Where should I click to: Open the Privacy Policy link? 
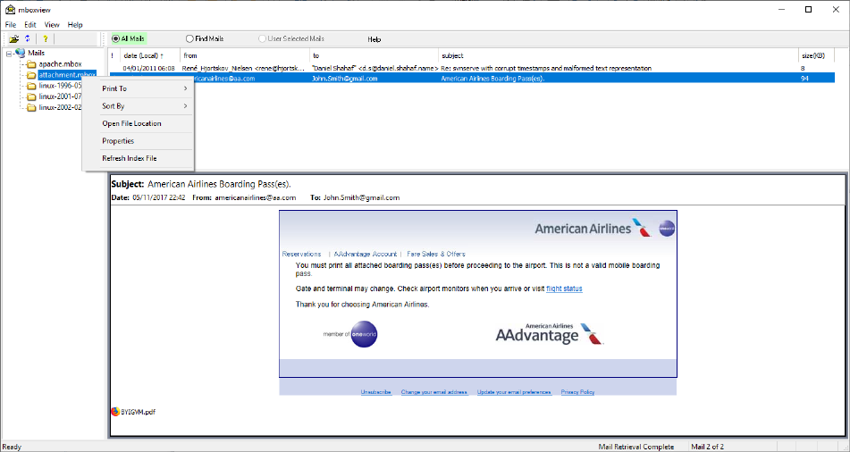(x=577, y=392)
